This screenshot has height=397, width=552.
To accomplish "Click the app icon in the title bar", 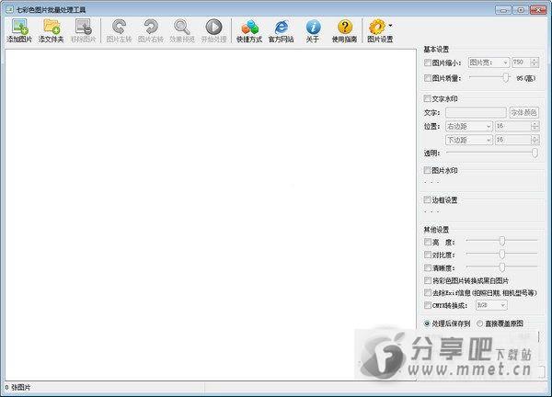I will pyautogui.click(x=9, y=9).
